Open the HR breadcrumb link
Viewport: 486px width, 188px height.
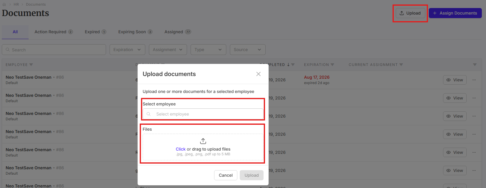(x=16, y=4)
